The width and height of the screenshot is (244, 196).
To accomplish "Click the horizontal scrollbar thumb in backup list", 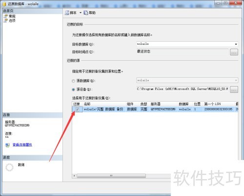I will tap(111, 176).
